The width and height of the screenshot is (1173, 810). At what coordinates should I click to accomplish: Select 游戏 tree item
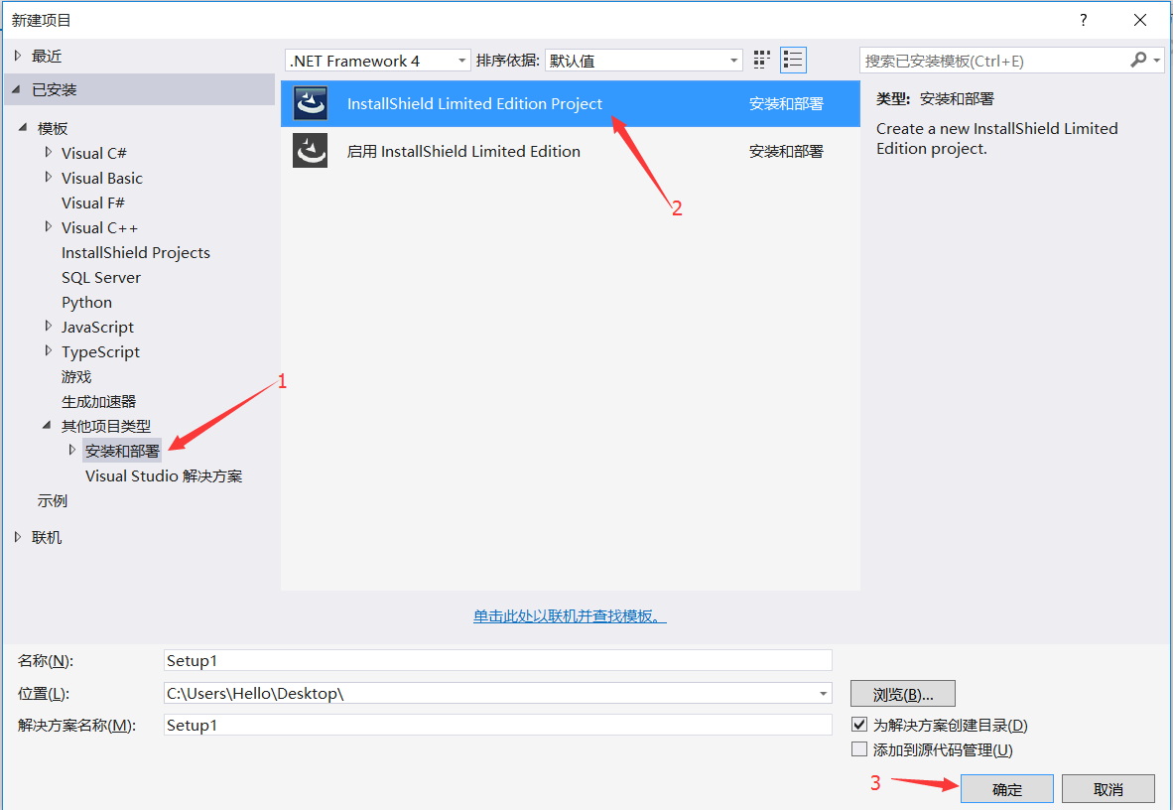(76, 376)
